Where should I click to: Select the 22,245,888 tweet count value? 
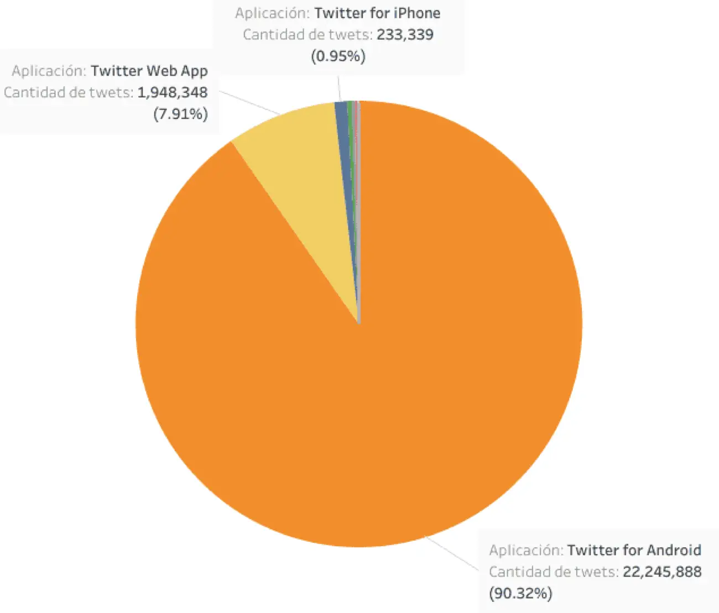(662, 572)
